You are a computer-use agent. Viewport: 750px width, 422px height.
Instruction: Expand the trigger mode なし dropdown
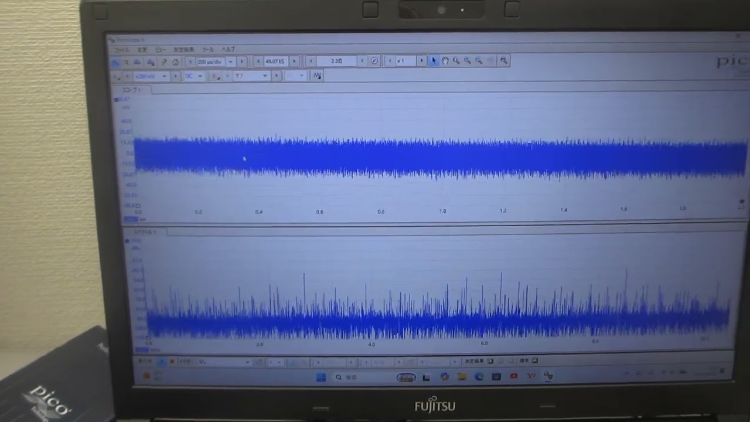click(247, 362)
